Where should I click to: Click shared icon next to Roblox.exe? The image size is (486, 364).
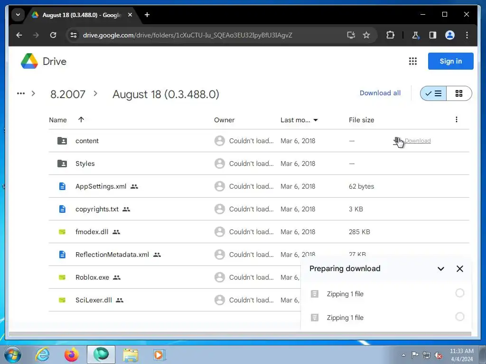point(117,277)
